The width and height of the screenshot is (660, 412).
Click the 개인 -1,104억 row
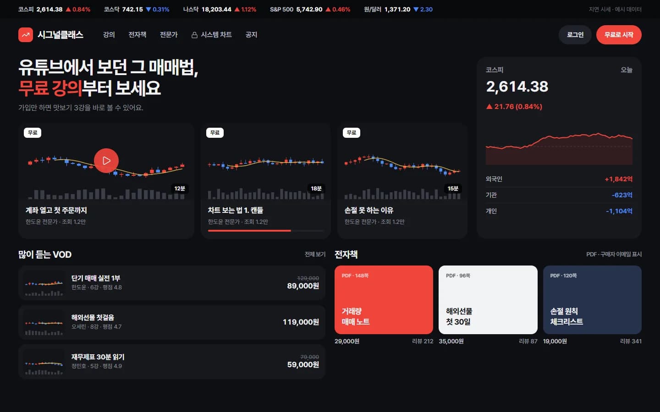(559, 211)
